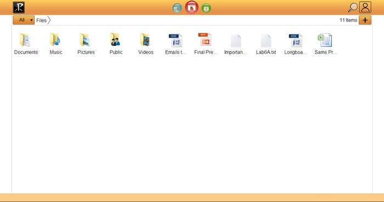The image size is (384, 202).
Task: Click the chevron after the Files breadcrumb
Action: (x=49, y=20)
